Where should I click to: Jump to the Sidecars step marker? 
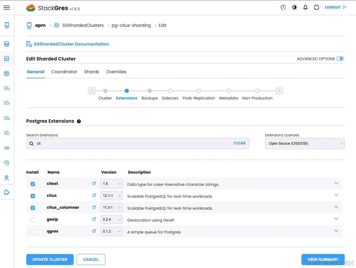(170, 91)
